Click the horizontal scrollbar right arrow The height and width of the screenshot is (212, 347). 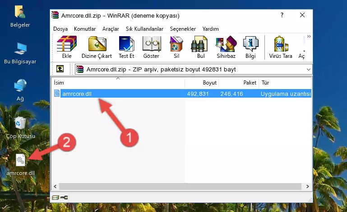click(307, 187)
